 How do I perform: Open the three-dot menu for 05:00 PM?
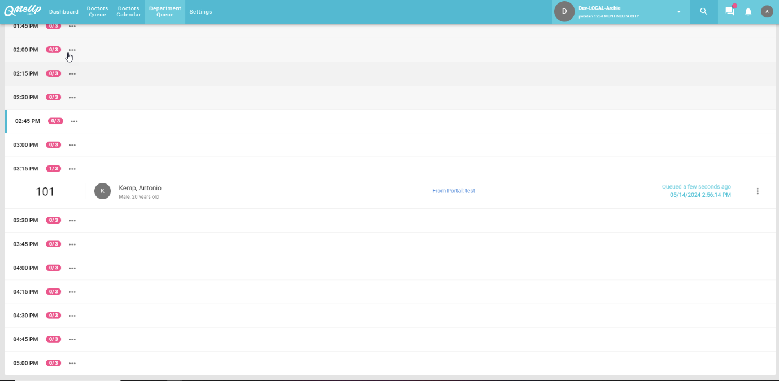(x=72, y=364)
